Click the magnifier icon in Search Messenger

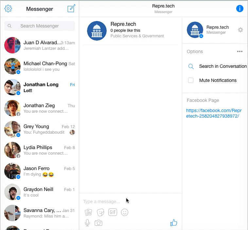[9, 26]
